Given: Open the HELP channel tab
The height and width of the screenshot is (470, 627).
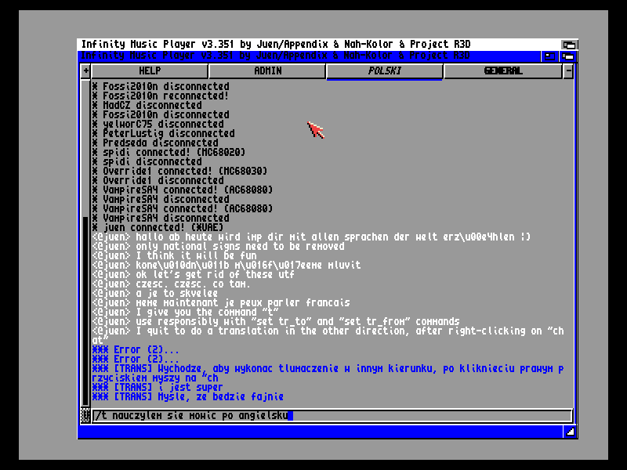Looking at the screenshot, I should [x=150, y=71].
